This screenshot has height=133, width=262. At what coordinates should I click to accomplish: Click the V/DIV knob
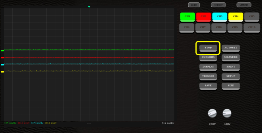(212, 113)
